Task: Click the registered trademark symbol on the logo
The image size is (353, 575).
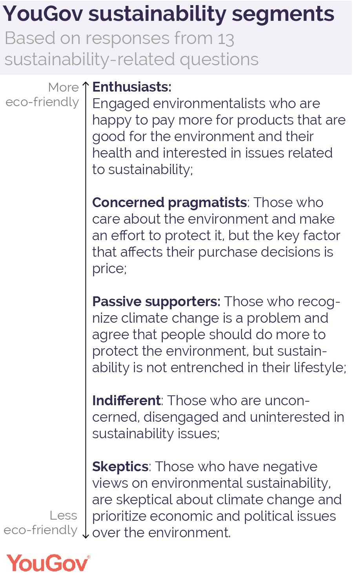Action: click(88, 557)
